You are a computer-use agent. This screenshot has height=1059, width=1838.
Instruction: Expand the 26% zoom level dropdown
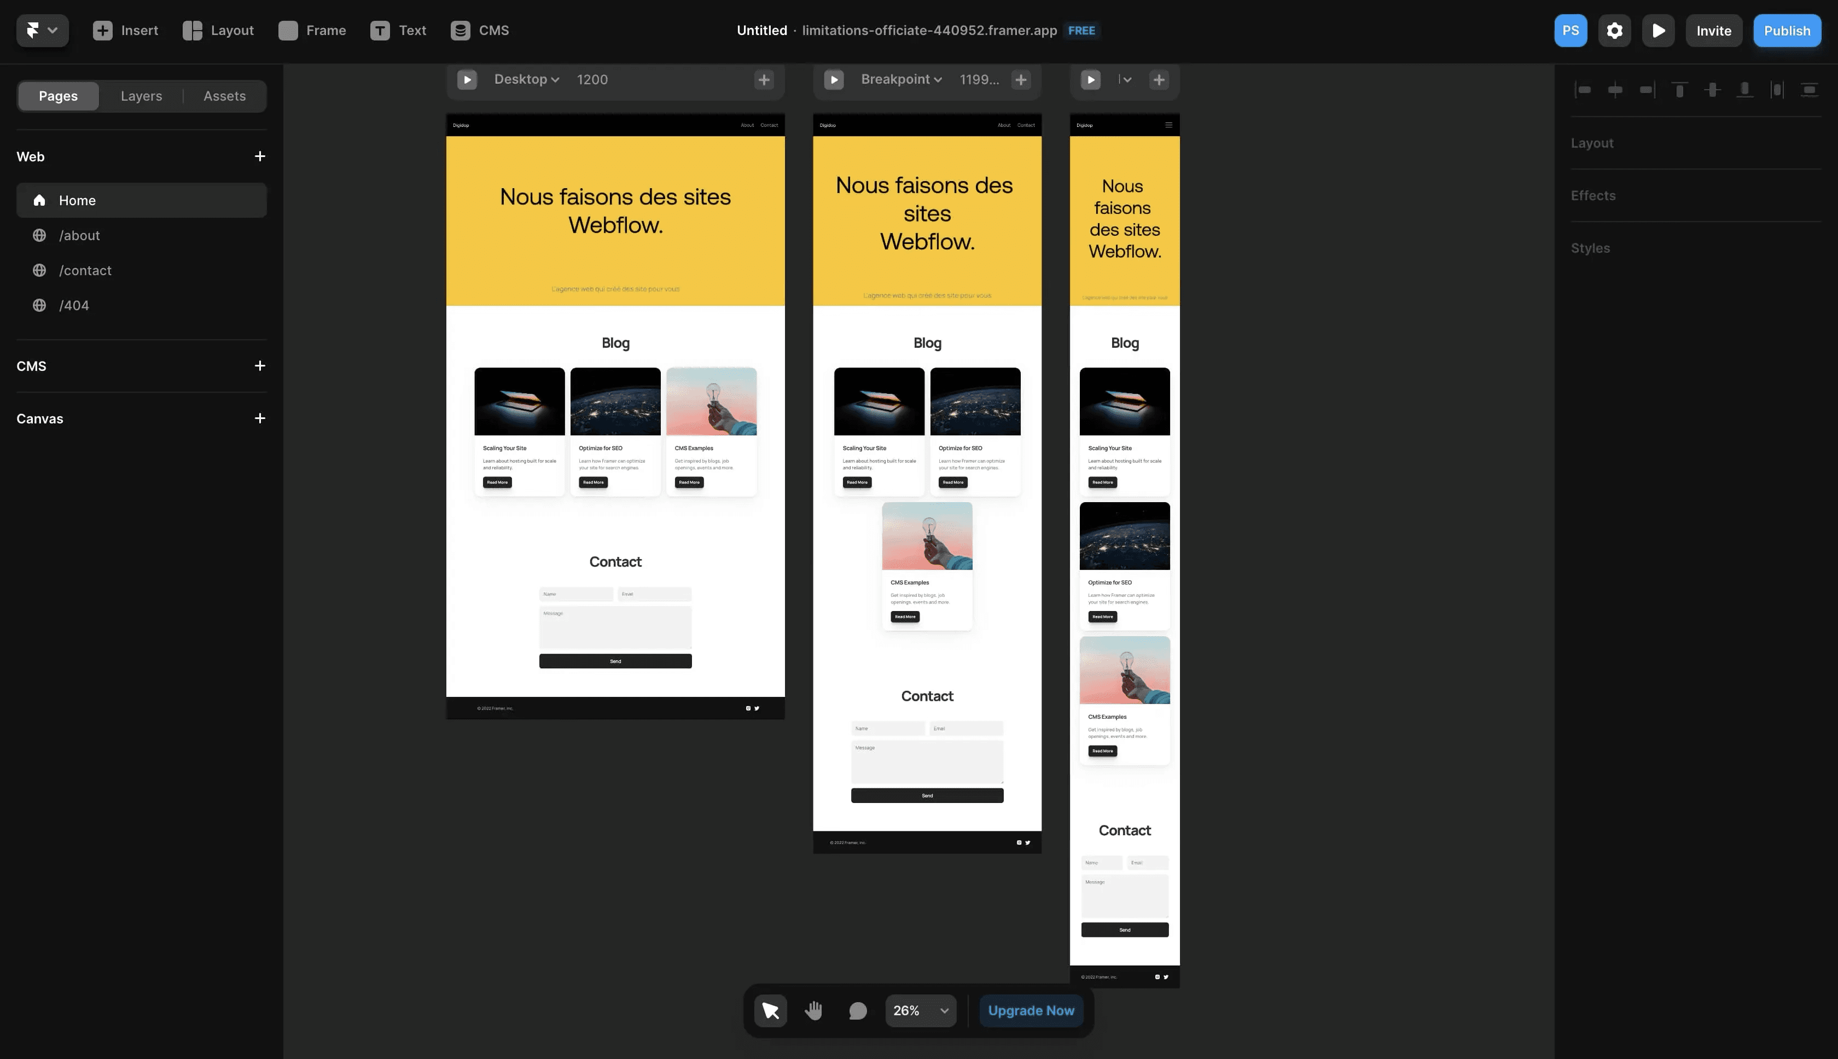[x=920, y=1010]
